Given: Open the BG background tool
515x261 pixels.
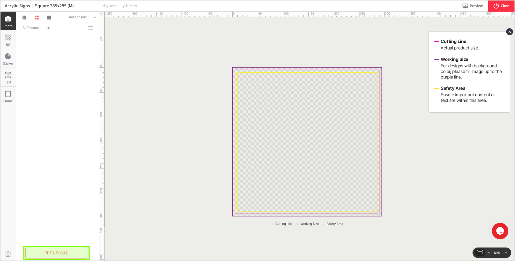Looking at the screenshot, I should click(x=8, y=40).
